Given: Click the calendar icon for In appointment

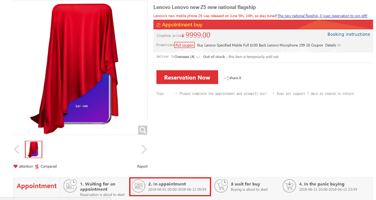Looking at the screenshot, I should [139, 186].
